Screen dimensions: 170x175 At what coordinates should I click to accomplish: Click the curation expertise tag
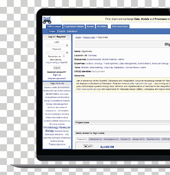point(89,64)
